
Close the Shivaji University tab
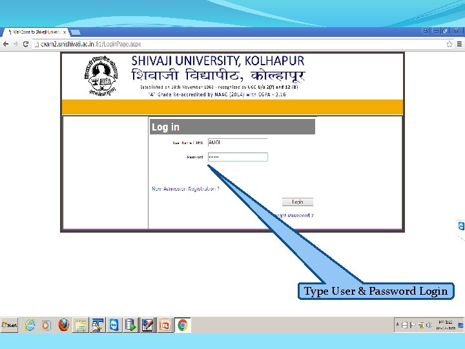pyautogui.click(x=65, y=32)
